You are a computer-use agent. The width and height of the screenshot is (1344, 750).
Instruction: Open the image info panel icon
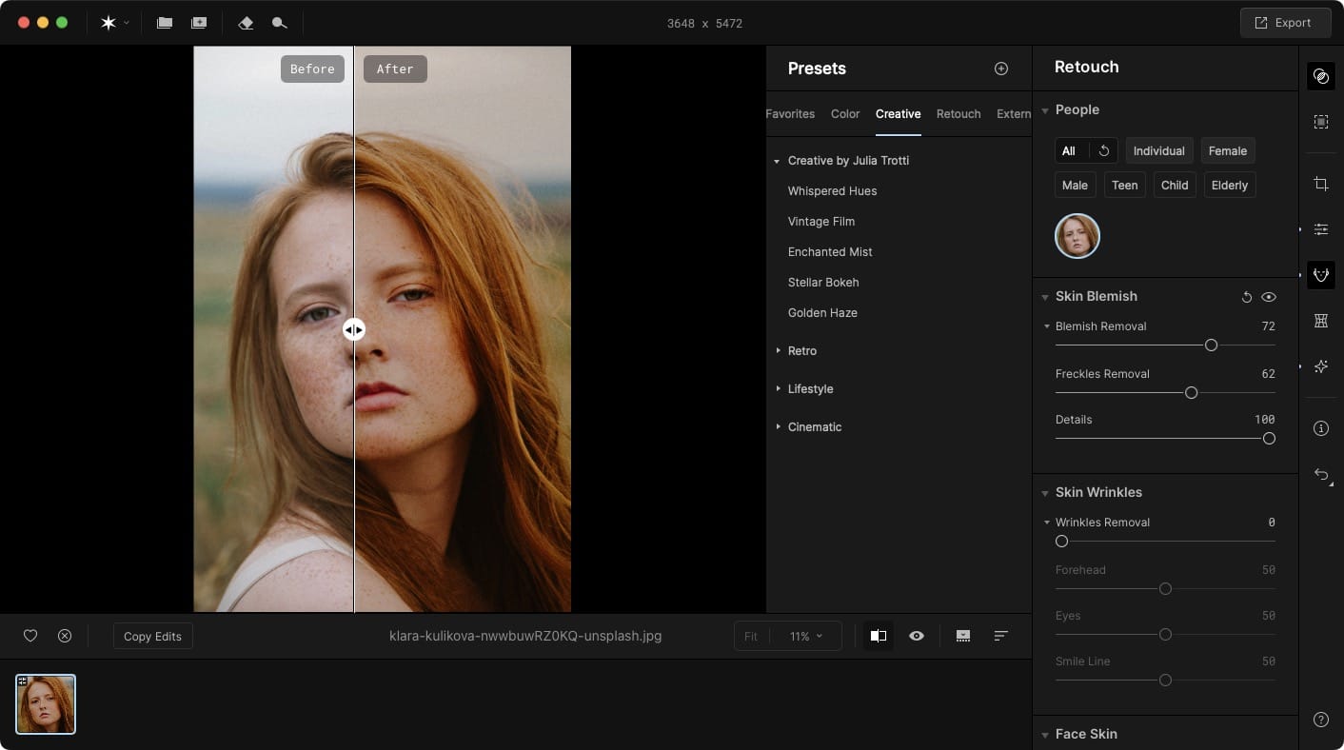[x=1320, y=428]
